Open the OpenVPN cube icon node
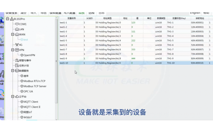This screenshot has height=133, width=213. [x=22, y=55]
